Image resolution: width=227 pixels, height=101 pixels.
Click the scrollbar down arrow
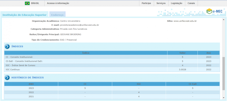pyautogui.click(x=223, y=97)
